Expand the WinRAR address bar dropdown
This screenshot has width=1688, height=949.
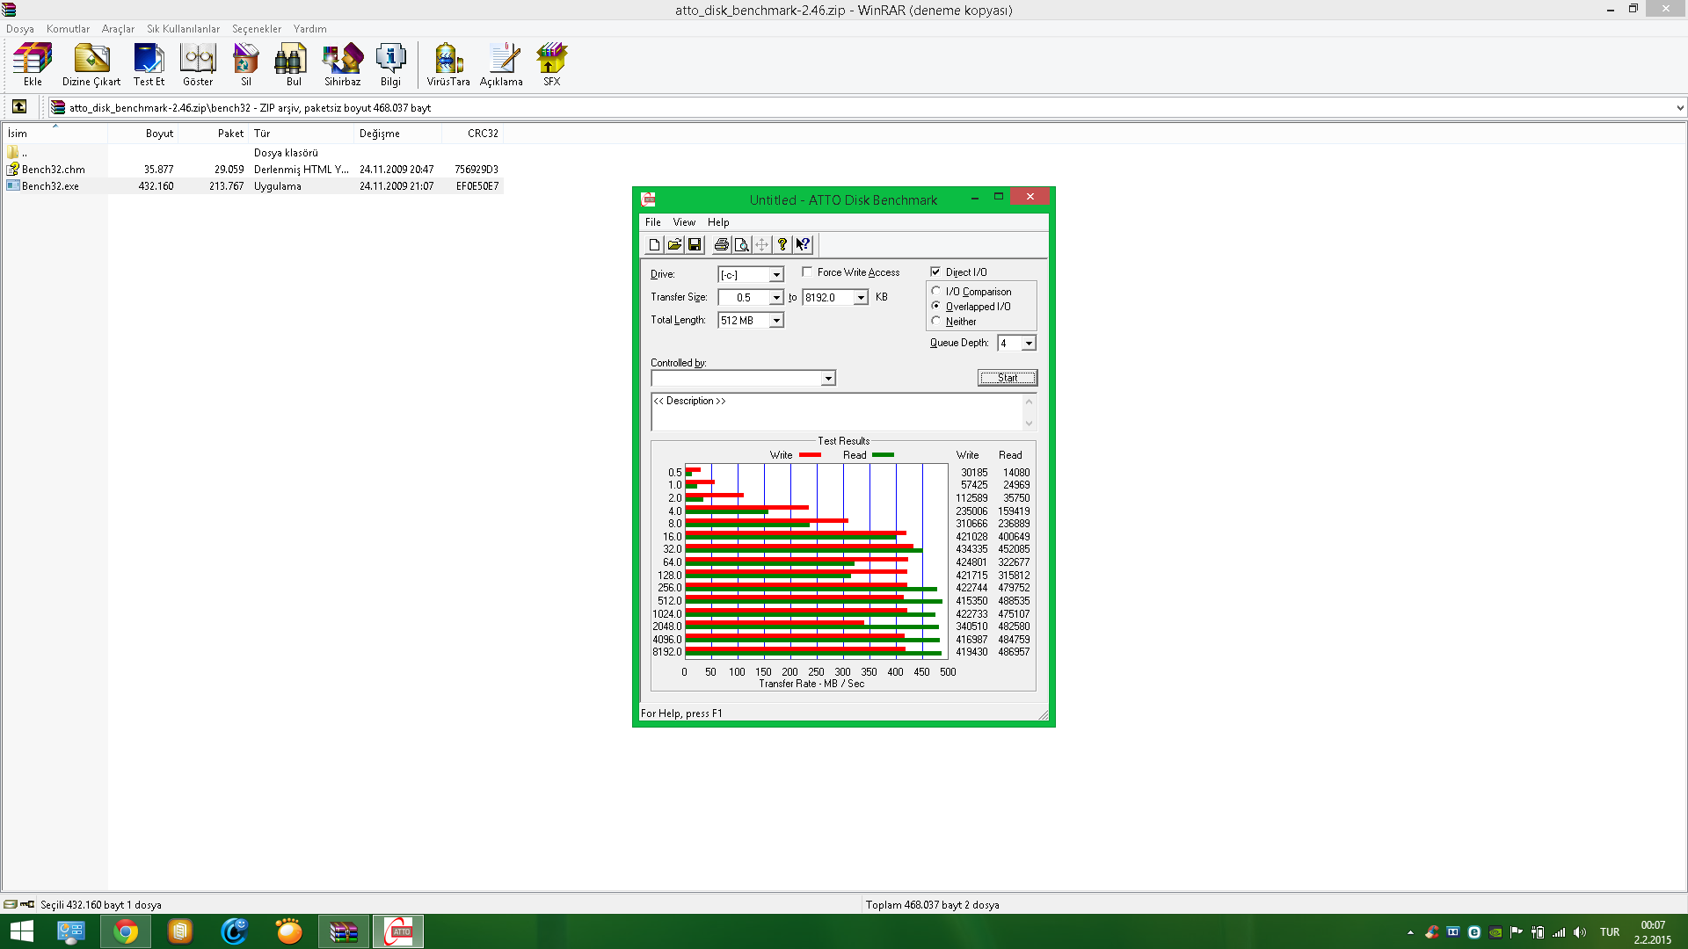pyautogui.click(x=1679, y=108)
